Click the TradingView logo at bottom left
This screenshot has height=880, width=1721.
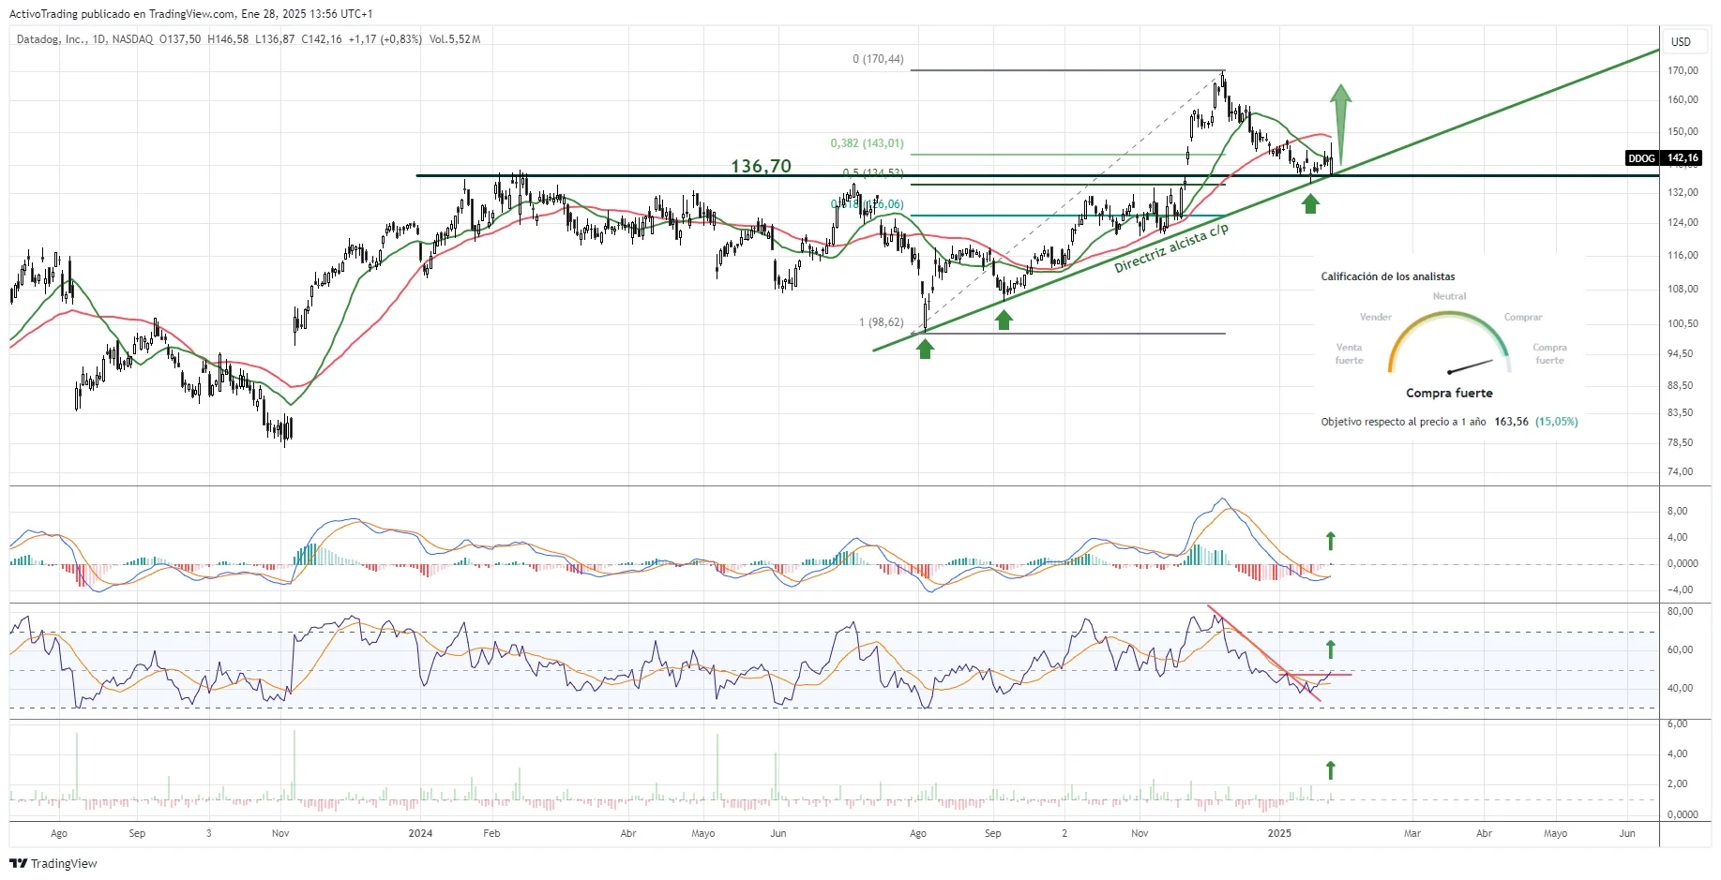[x=53, y=863]
